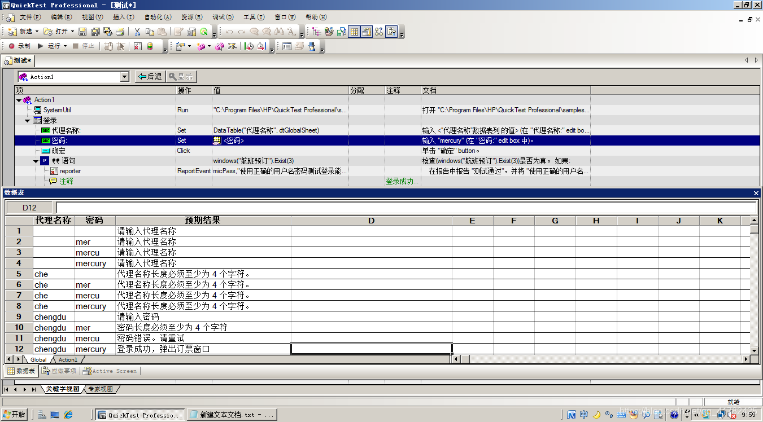763x422 pixels.
Task: Click the 显示 button next to 后退
Action: click(181, 77)
